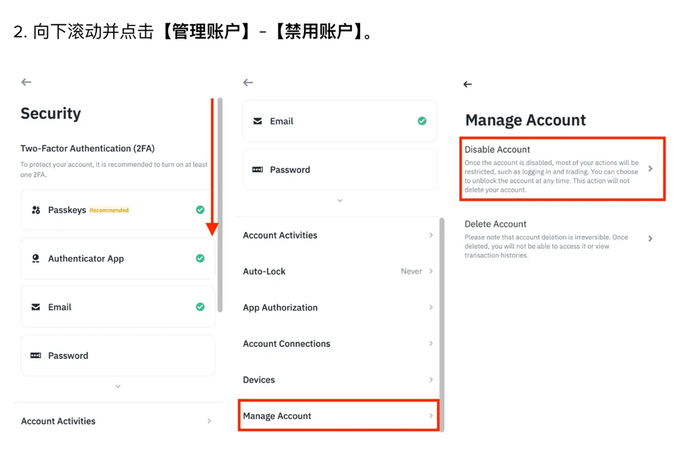Open Password card in middle panel
The image size is (681, 452).
click(x=340, y=170)
